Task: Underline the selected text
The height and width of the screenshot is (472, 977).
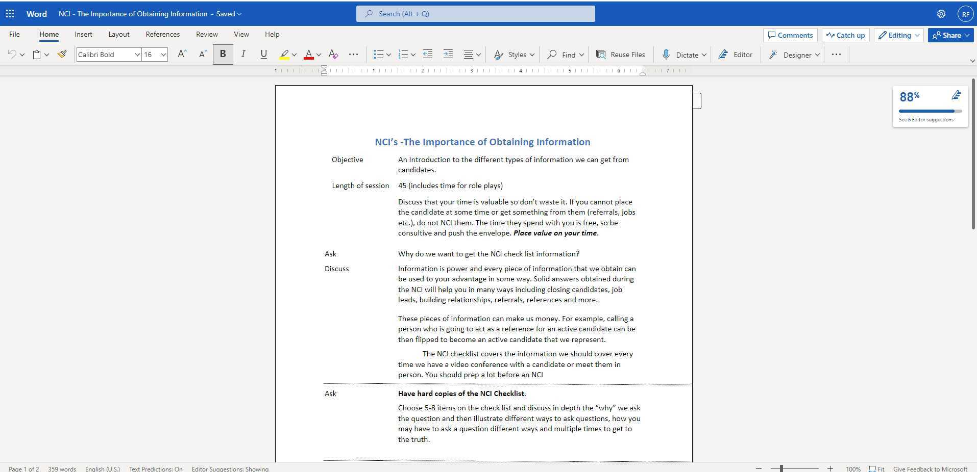Action: pos(263,54)
